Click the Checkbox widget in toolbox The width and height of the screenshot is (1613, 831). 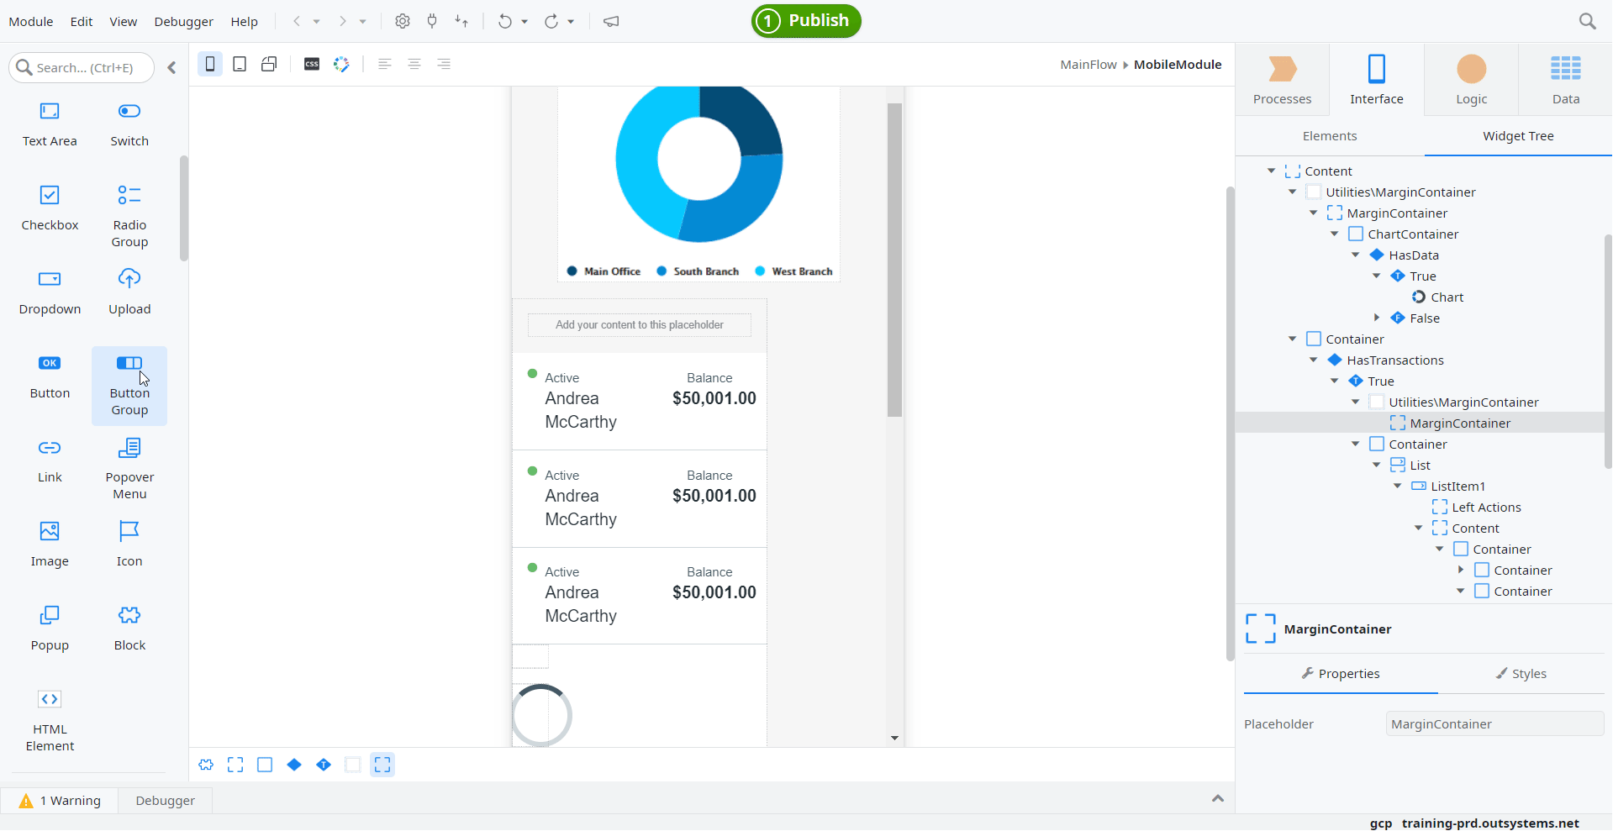click(50, 208)
